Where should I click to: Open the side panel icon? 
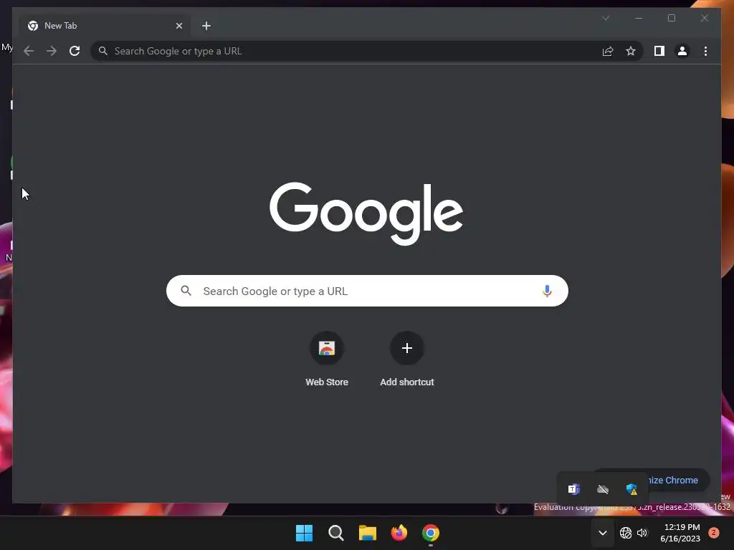(659, 51)
